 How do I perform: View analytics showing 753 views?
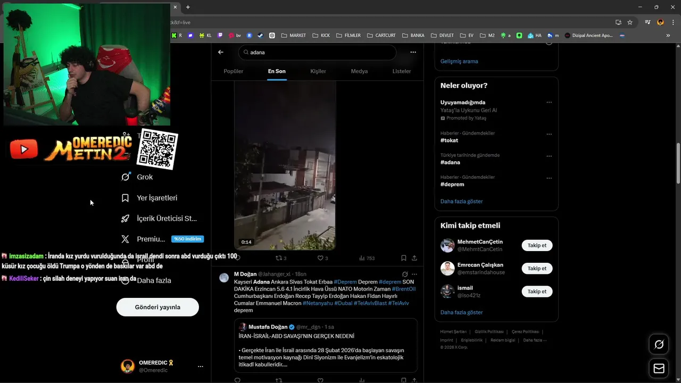(367, 258)
